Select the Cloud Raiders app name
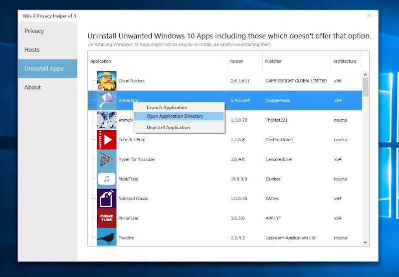Viewport: 399px width, 277px height. (x=132, y=81)
